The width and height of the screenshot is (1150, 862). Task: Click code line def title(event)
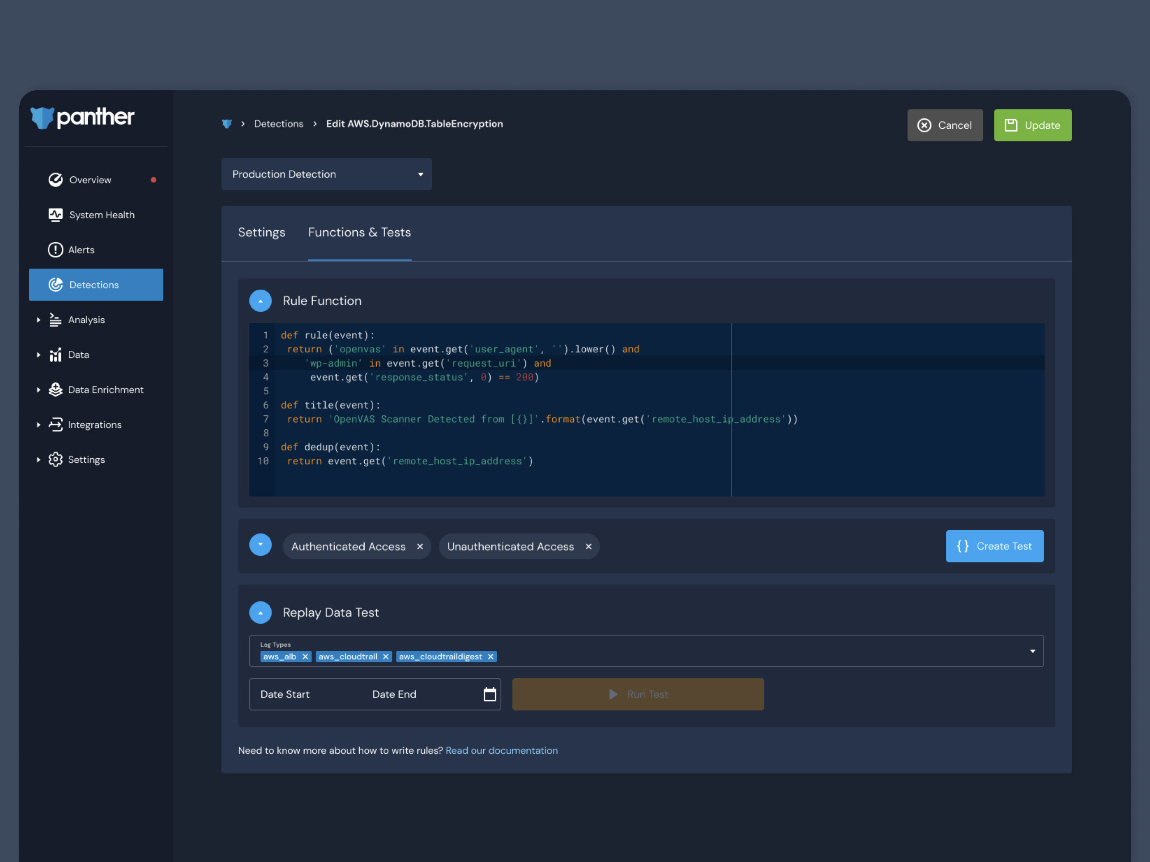click(x=331, y=405)
